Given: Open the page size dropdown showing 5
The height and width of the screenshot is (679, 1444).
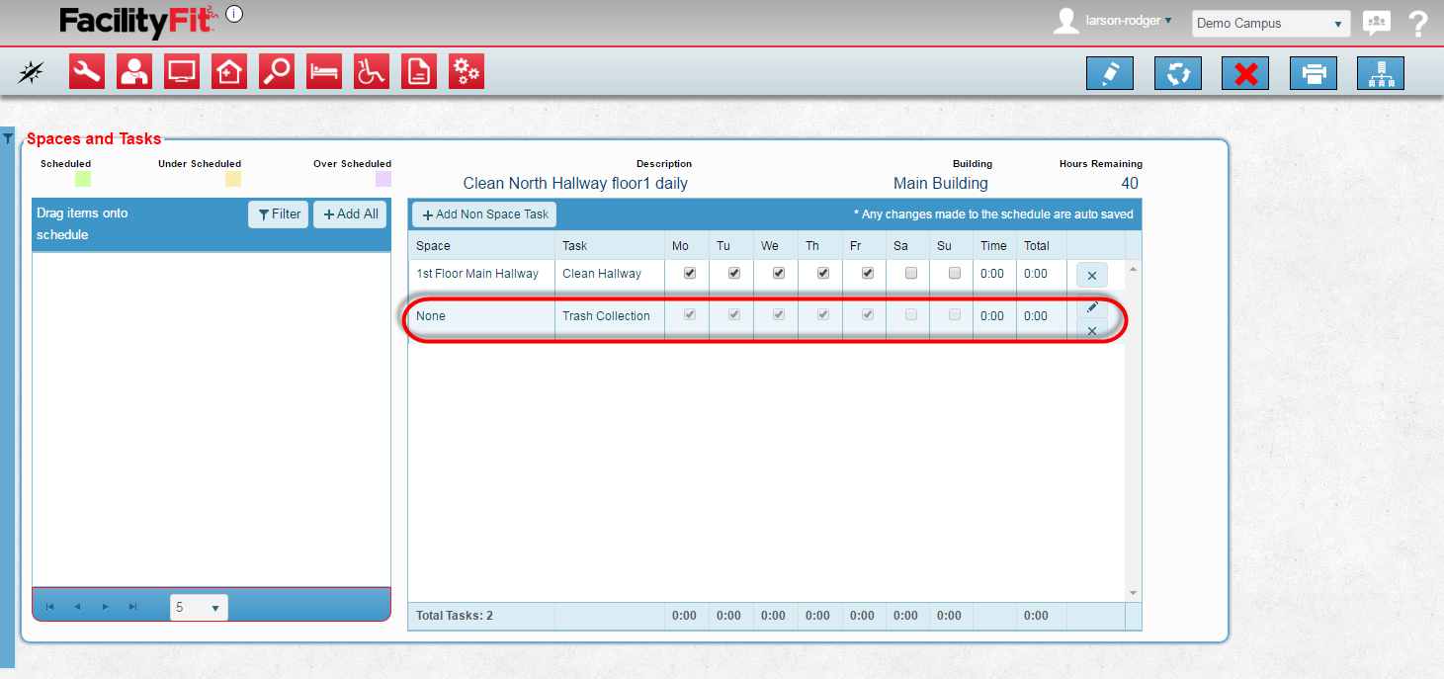Looking at the screenshot, I should click(x=199, y=608).
